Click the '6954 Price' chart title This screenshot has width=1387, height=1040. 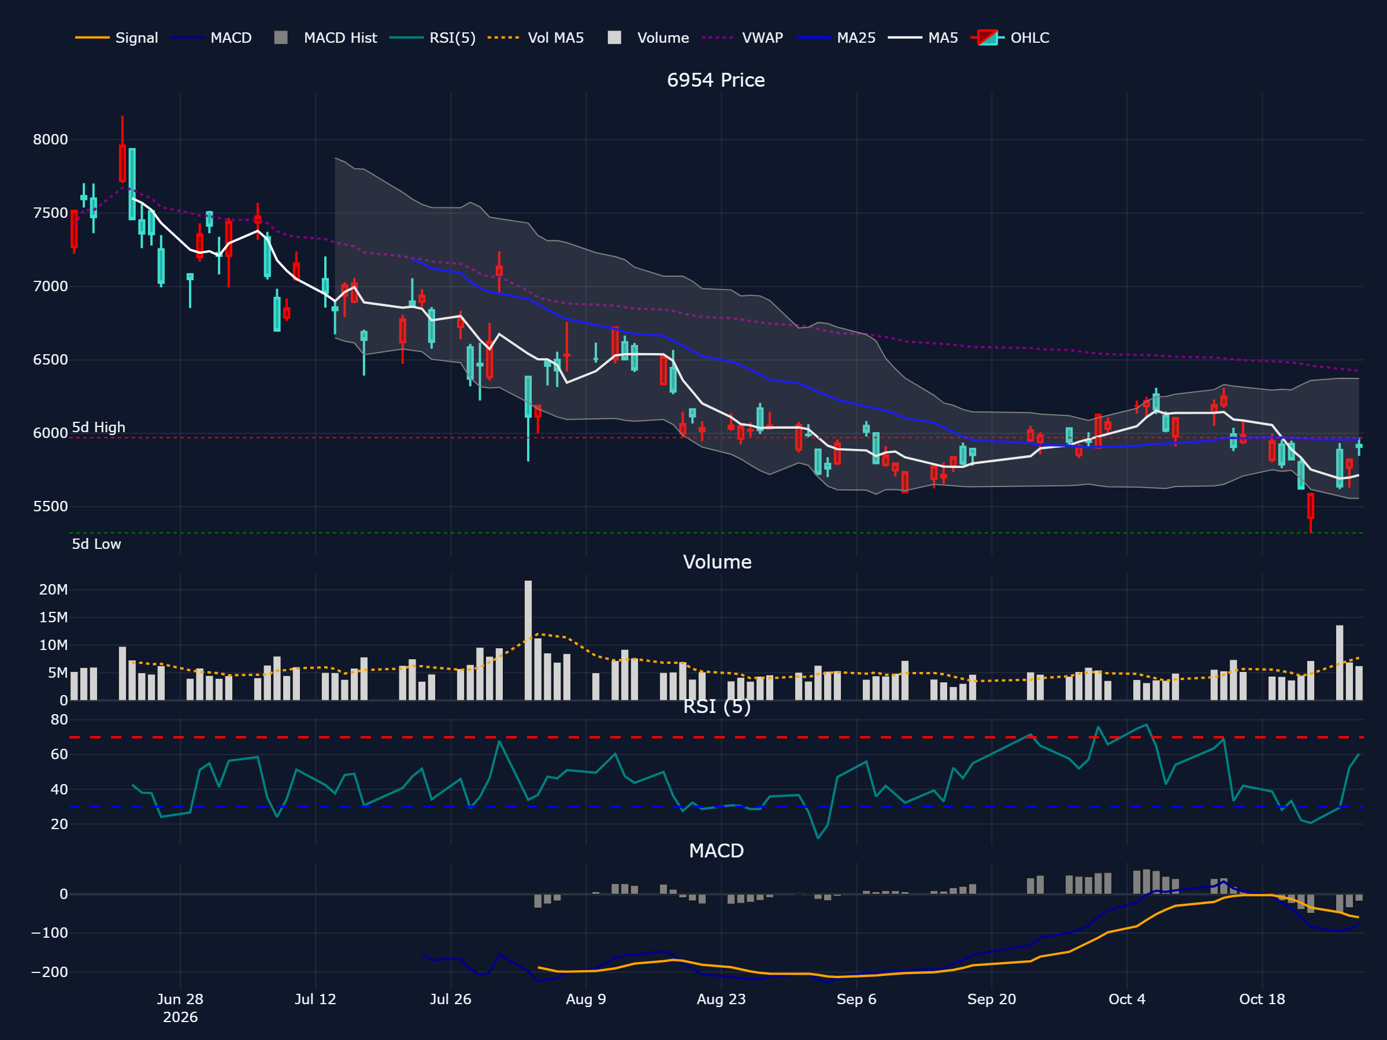coord(715,80)
